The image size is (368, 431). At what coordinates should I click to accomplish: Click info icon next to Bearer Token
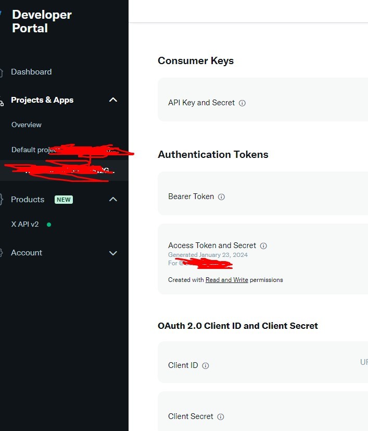[221, 197]
